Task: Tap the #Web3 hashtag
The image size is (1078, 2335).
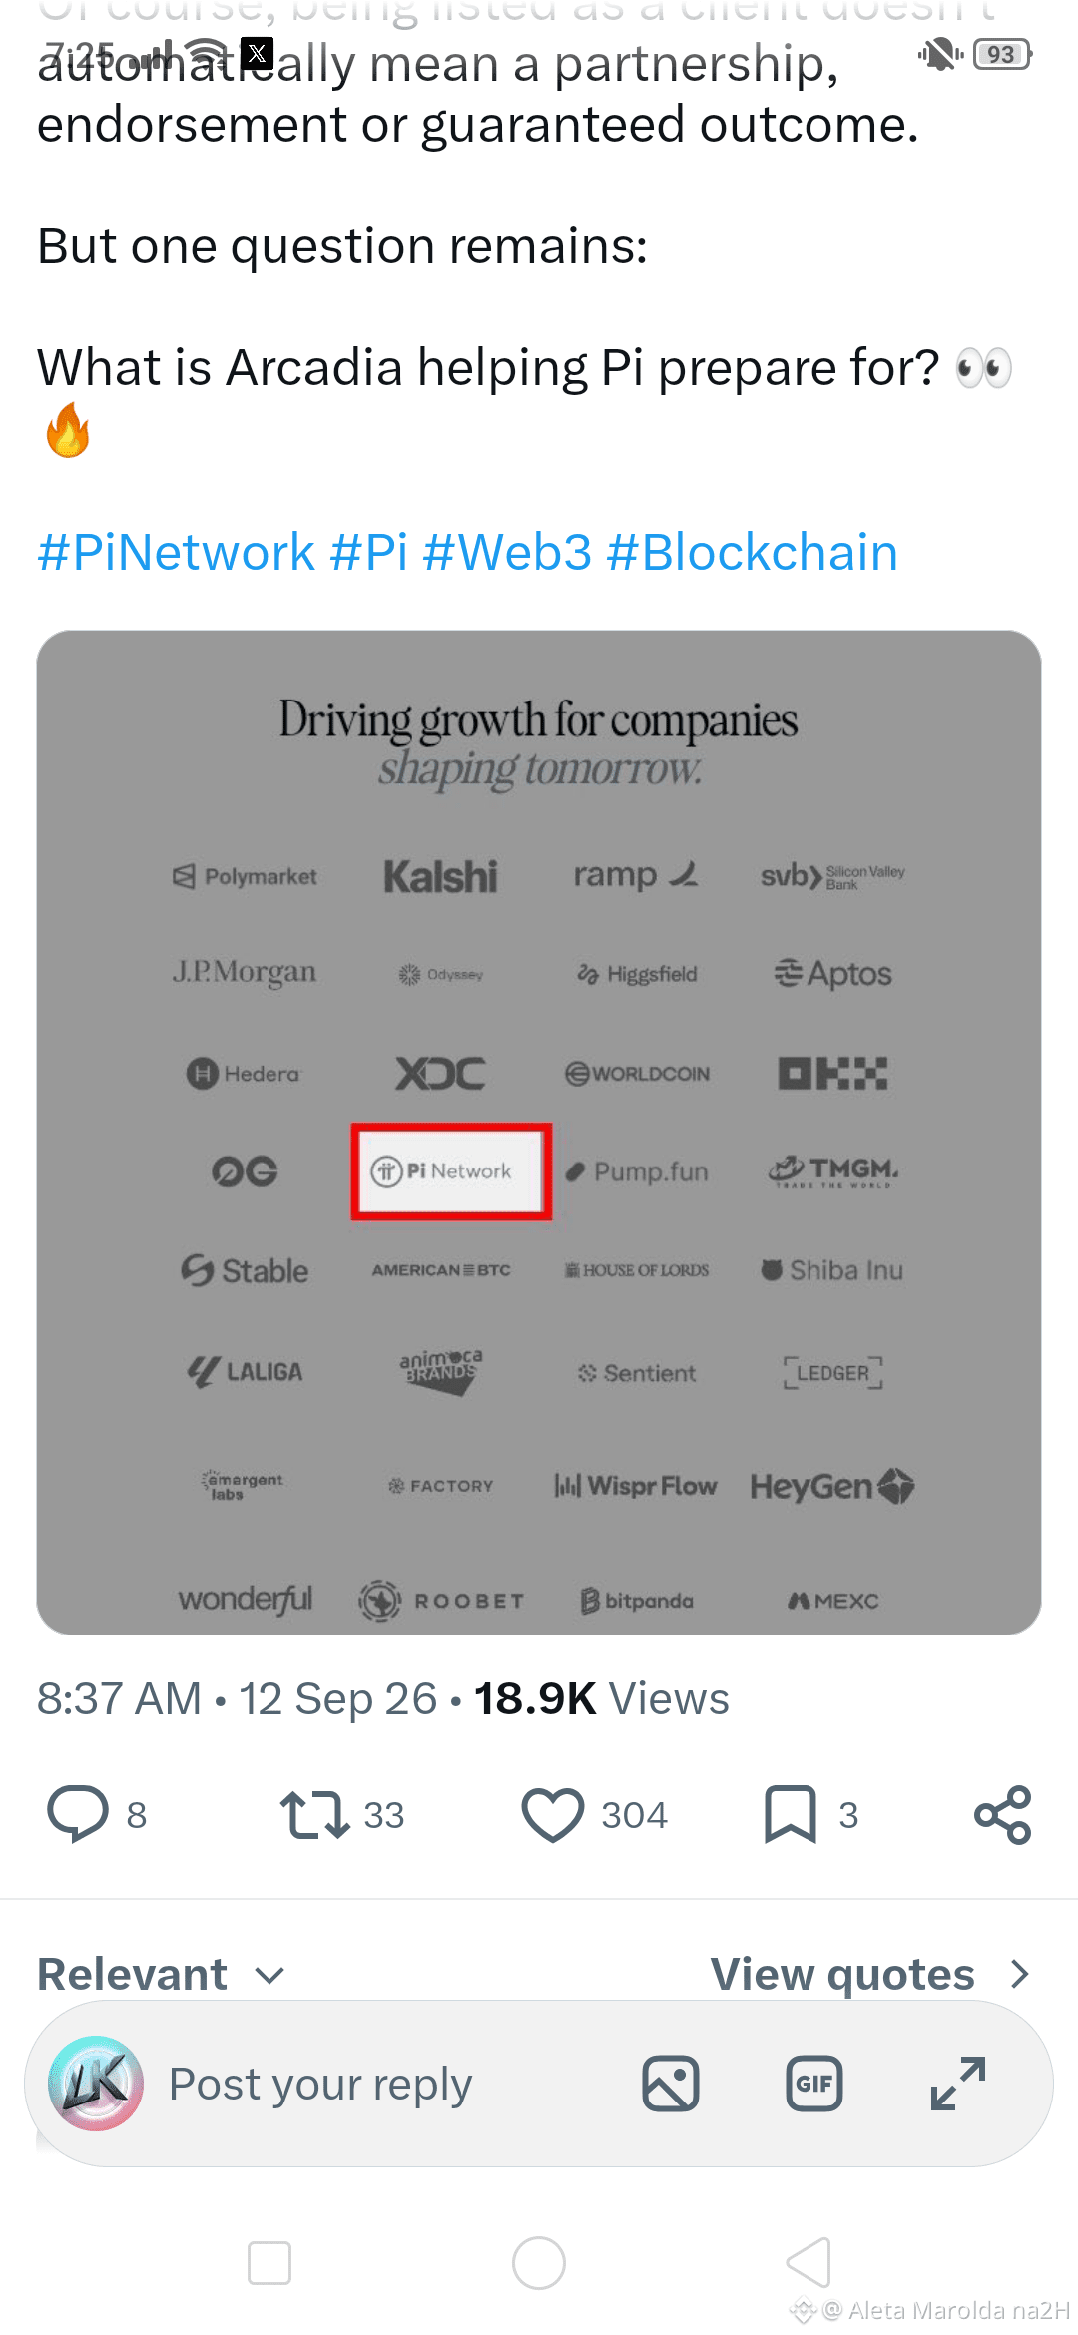Action: pyautogui.click(x=508, y=552)
